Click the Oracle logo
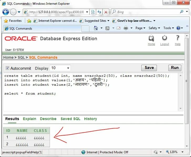This screenshot has height=157, width=191. coord(21,39)
